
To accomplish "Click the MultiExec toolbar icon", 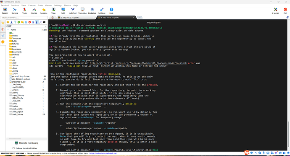I will tap(73, 11).
